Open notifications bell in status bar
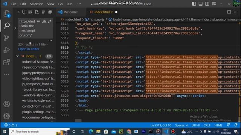 coord(236,125)
